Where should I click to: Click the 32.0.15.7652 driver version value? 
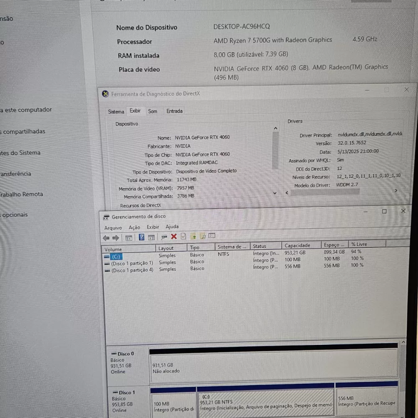(352, 143)
